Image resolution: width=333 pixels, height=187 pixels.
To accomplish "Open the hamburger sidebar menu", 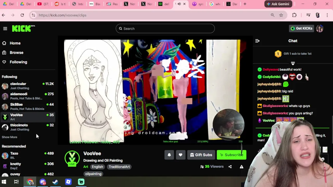I will 5,29.
